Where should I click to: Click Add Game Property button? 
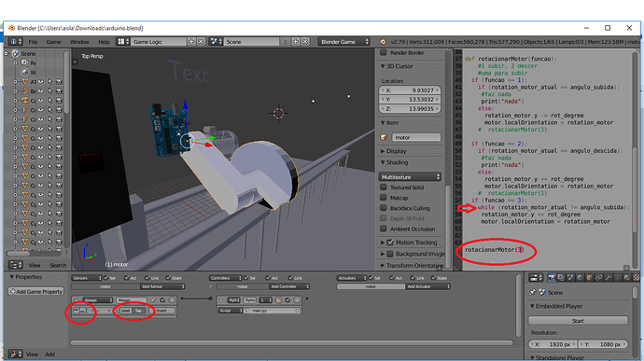pos(36,291)
